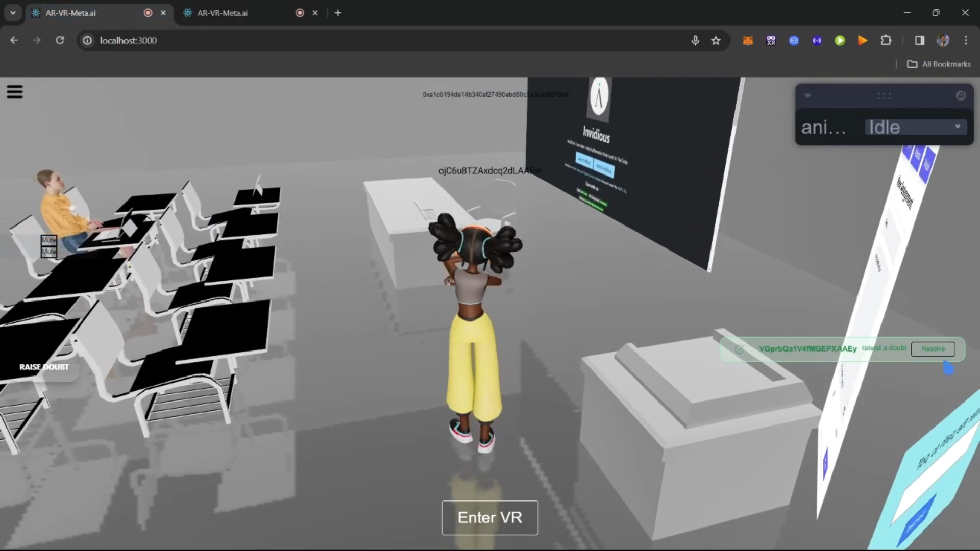The image size is (980, 551).
Task: Click the Enter VR button
Action: click(489, 517)
